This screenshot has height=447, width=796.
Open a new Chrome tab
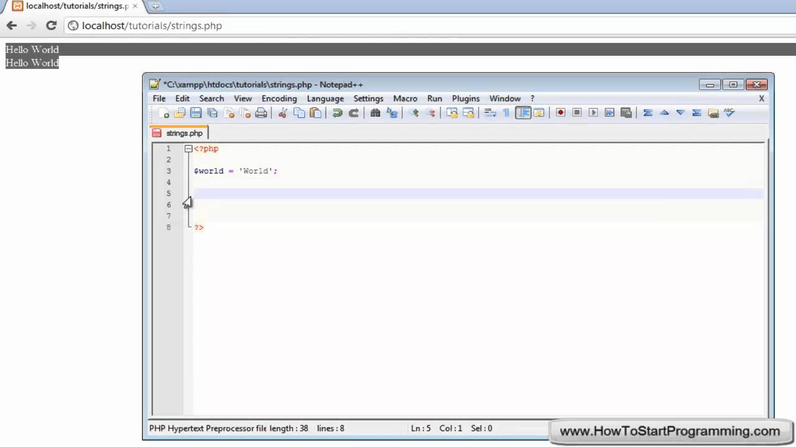(x=155, y=6)
